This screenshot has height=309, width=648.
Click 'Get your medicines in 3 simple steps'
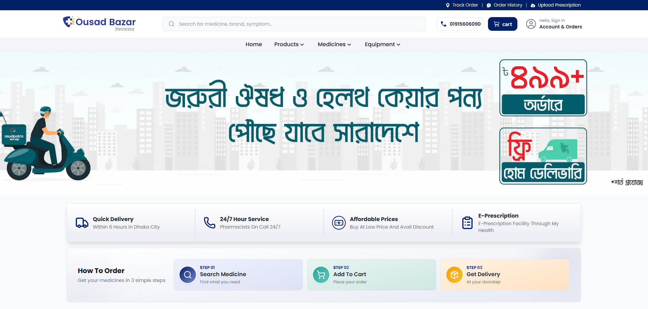[121, 280]
